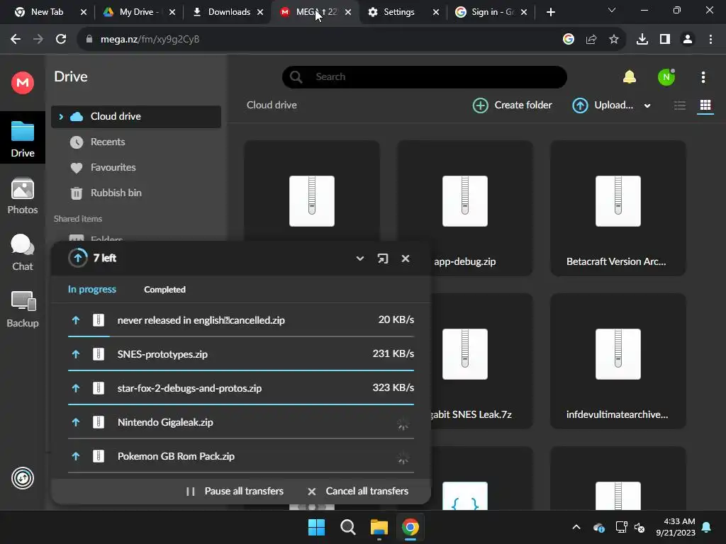Click star-fox-2 upload progress bar

point(241,404)
